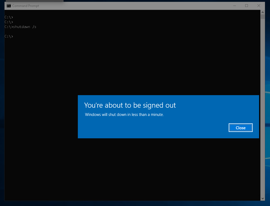Click the 'Command Prompt' title text

[x=26, y=6]
